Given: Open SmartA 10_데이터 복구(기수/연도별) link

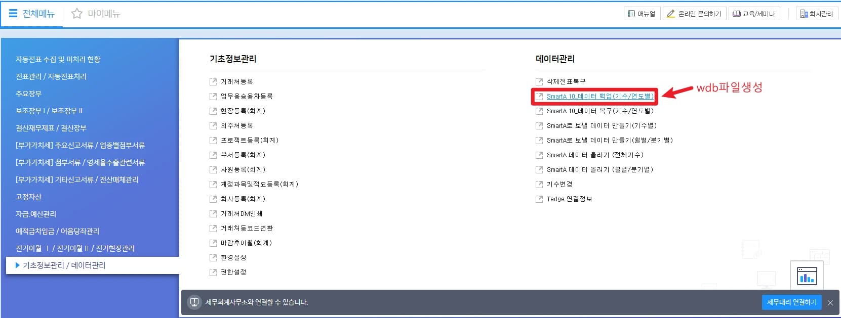Looking at the screenshot, I should [x=600, y=111].
